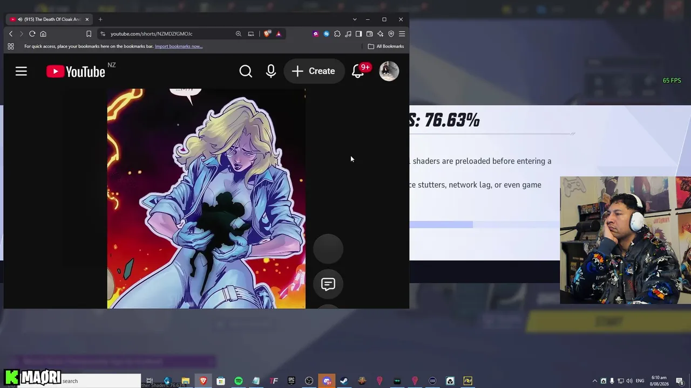The height and width of the screenshot is (388, 691).
Task: Open Brave Rewards triangle icon
Action: click(279, 34)
